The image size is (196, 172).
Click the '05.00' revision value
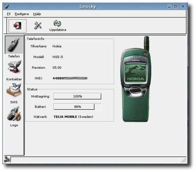[x=57, y=67]
